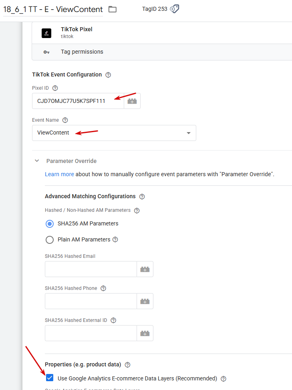Toggle Use Google Analytics E-commerce Data Layers
The width and height of the screenshot is (292, 390).
coord(50,378)
